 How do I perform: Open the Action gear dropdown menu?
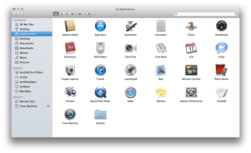pos(81,14)
